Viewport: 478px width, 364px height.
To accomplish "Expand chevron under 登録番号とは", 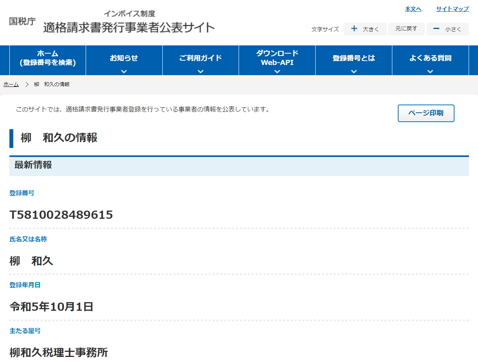I will coord(354,71).
